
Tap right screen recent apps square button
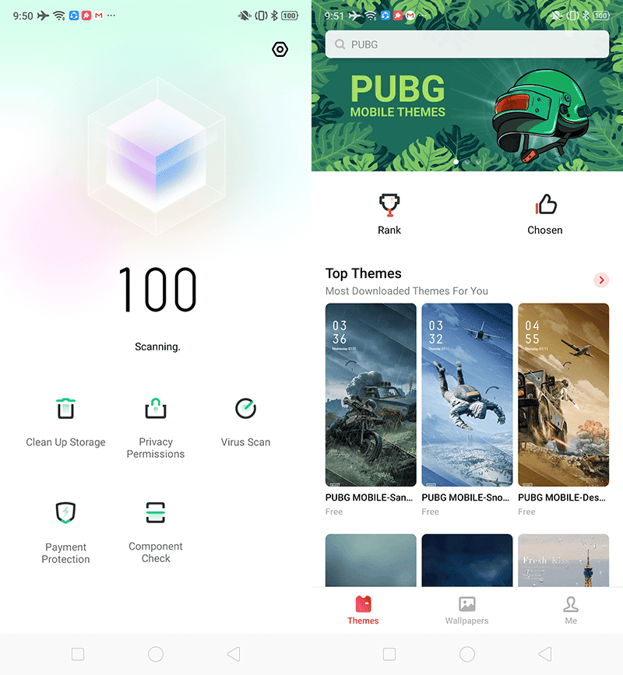(x=389, y=654)
